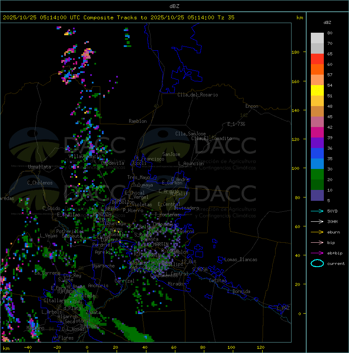
Task: Click the dBZ heading above color scale
Action: pos(327,23)
